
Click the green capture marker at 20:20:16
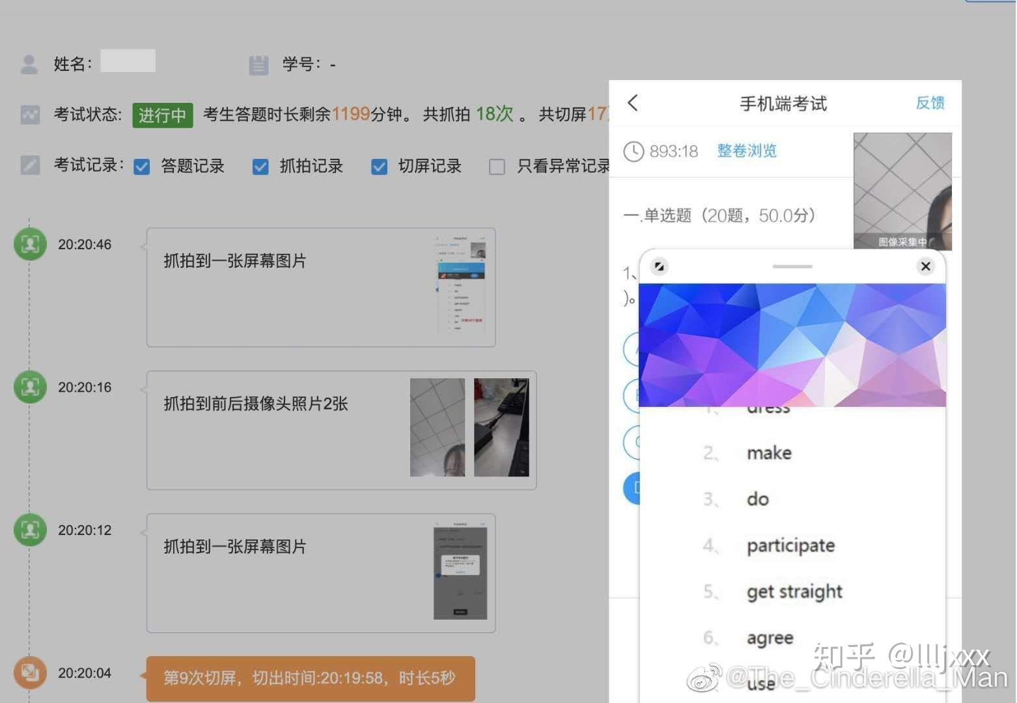[30, 387]
